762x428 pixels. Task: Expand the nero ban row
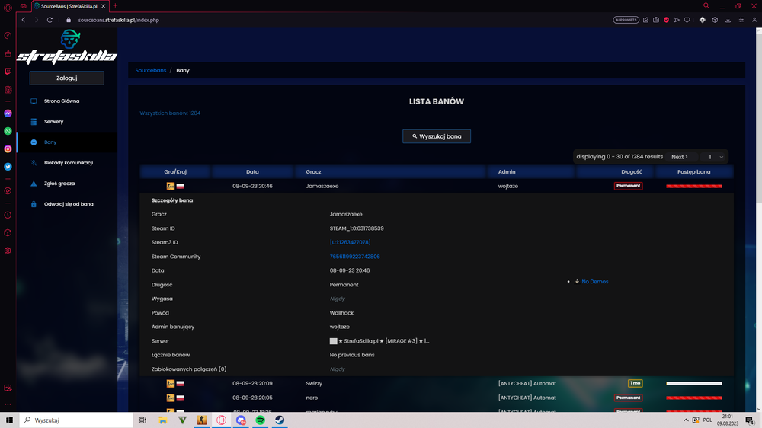click(437, 398)
